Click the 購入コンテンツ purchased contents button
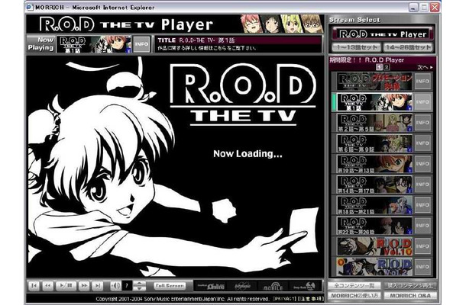This screenshot has width=466, height=305. (409, 286)
